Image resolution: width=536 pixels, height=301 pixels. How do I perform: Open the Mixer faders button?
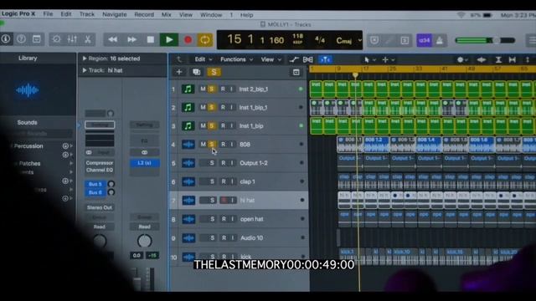click(x=72, y=39)
